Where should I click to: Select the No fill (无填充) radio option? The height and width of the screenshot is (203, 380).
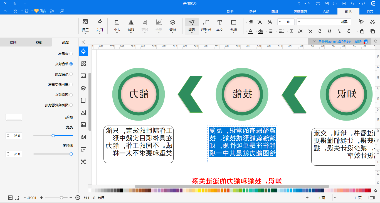pos(71,53)
